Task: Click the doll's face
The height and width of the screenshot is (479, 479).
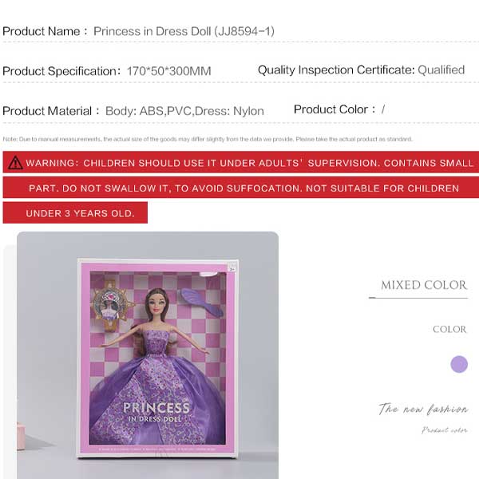Action: (156, 303)
